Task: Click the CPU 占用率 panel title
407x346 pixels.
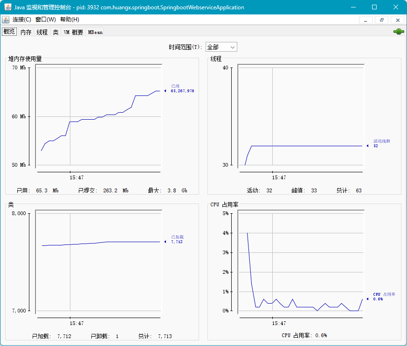Action: tap(224, 204)
